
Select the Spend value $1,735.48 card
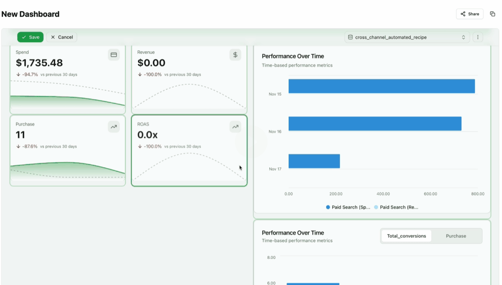39,63
